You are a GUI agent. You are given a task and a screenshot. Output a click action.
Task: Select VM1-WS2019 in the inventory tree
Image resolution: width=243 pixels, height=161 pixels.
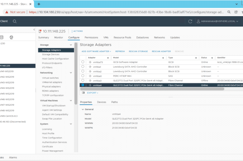tap(7, 71)
